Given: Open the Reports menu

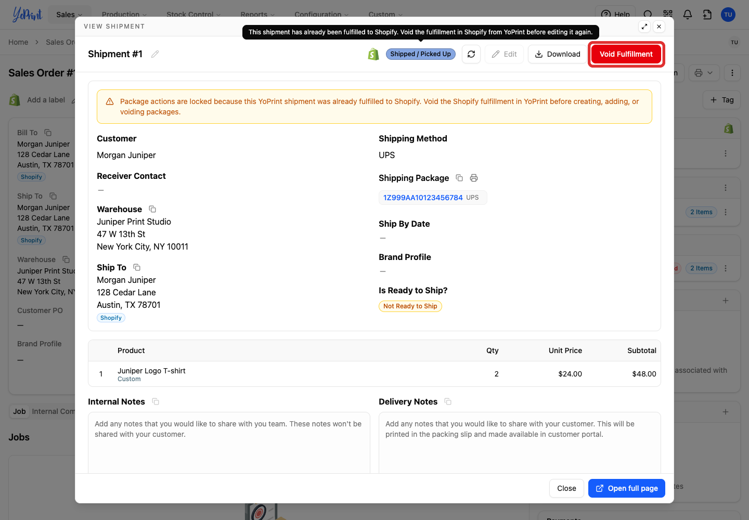Looking at the screenshot, I should click(257, 15).
